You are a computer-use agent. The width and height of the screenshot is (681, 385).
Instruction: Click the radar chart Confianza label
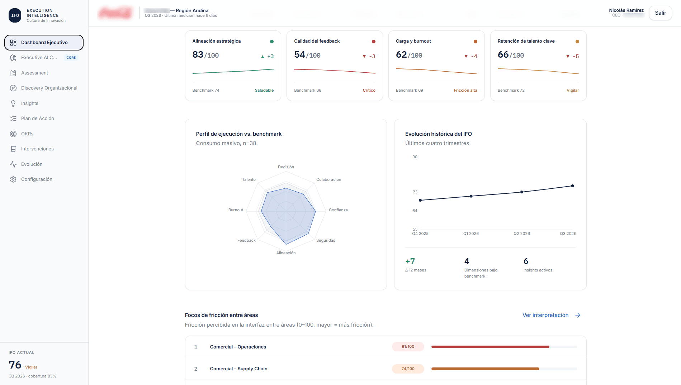pos(338,210)
